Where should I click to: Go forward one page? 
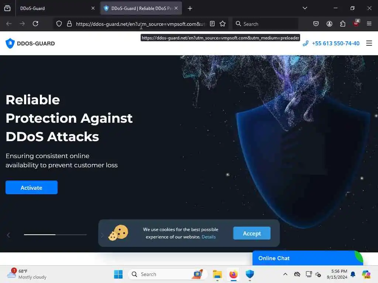click(22, 24)
